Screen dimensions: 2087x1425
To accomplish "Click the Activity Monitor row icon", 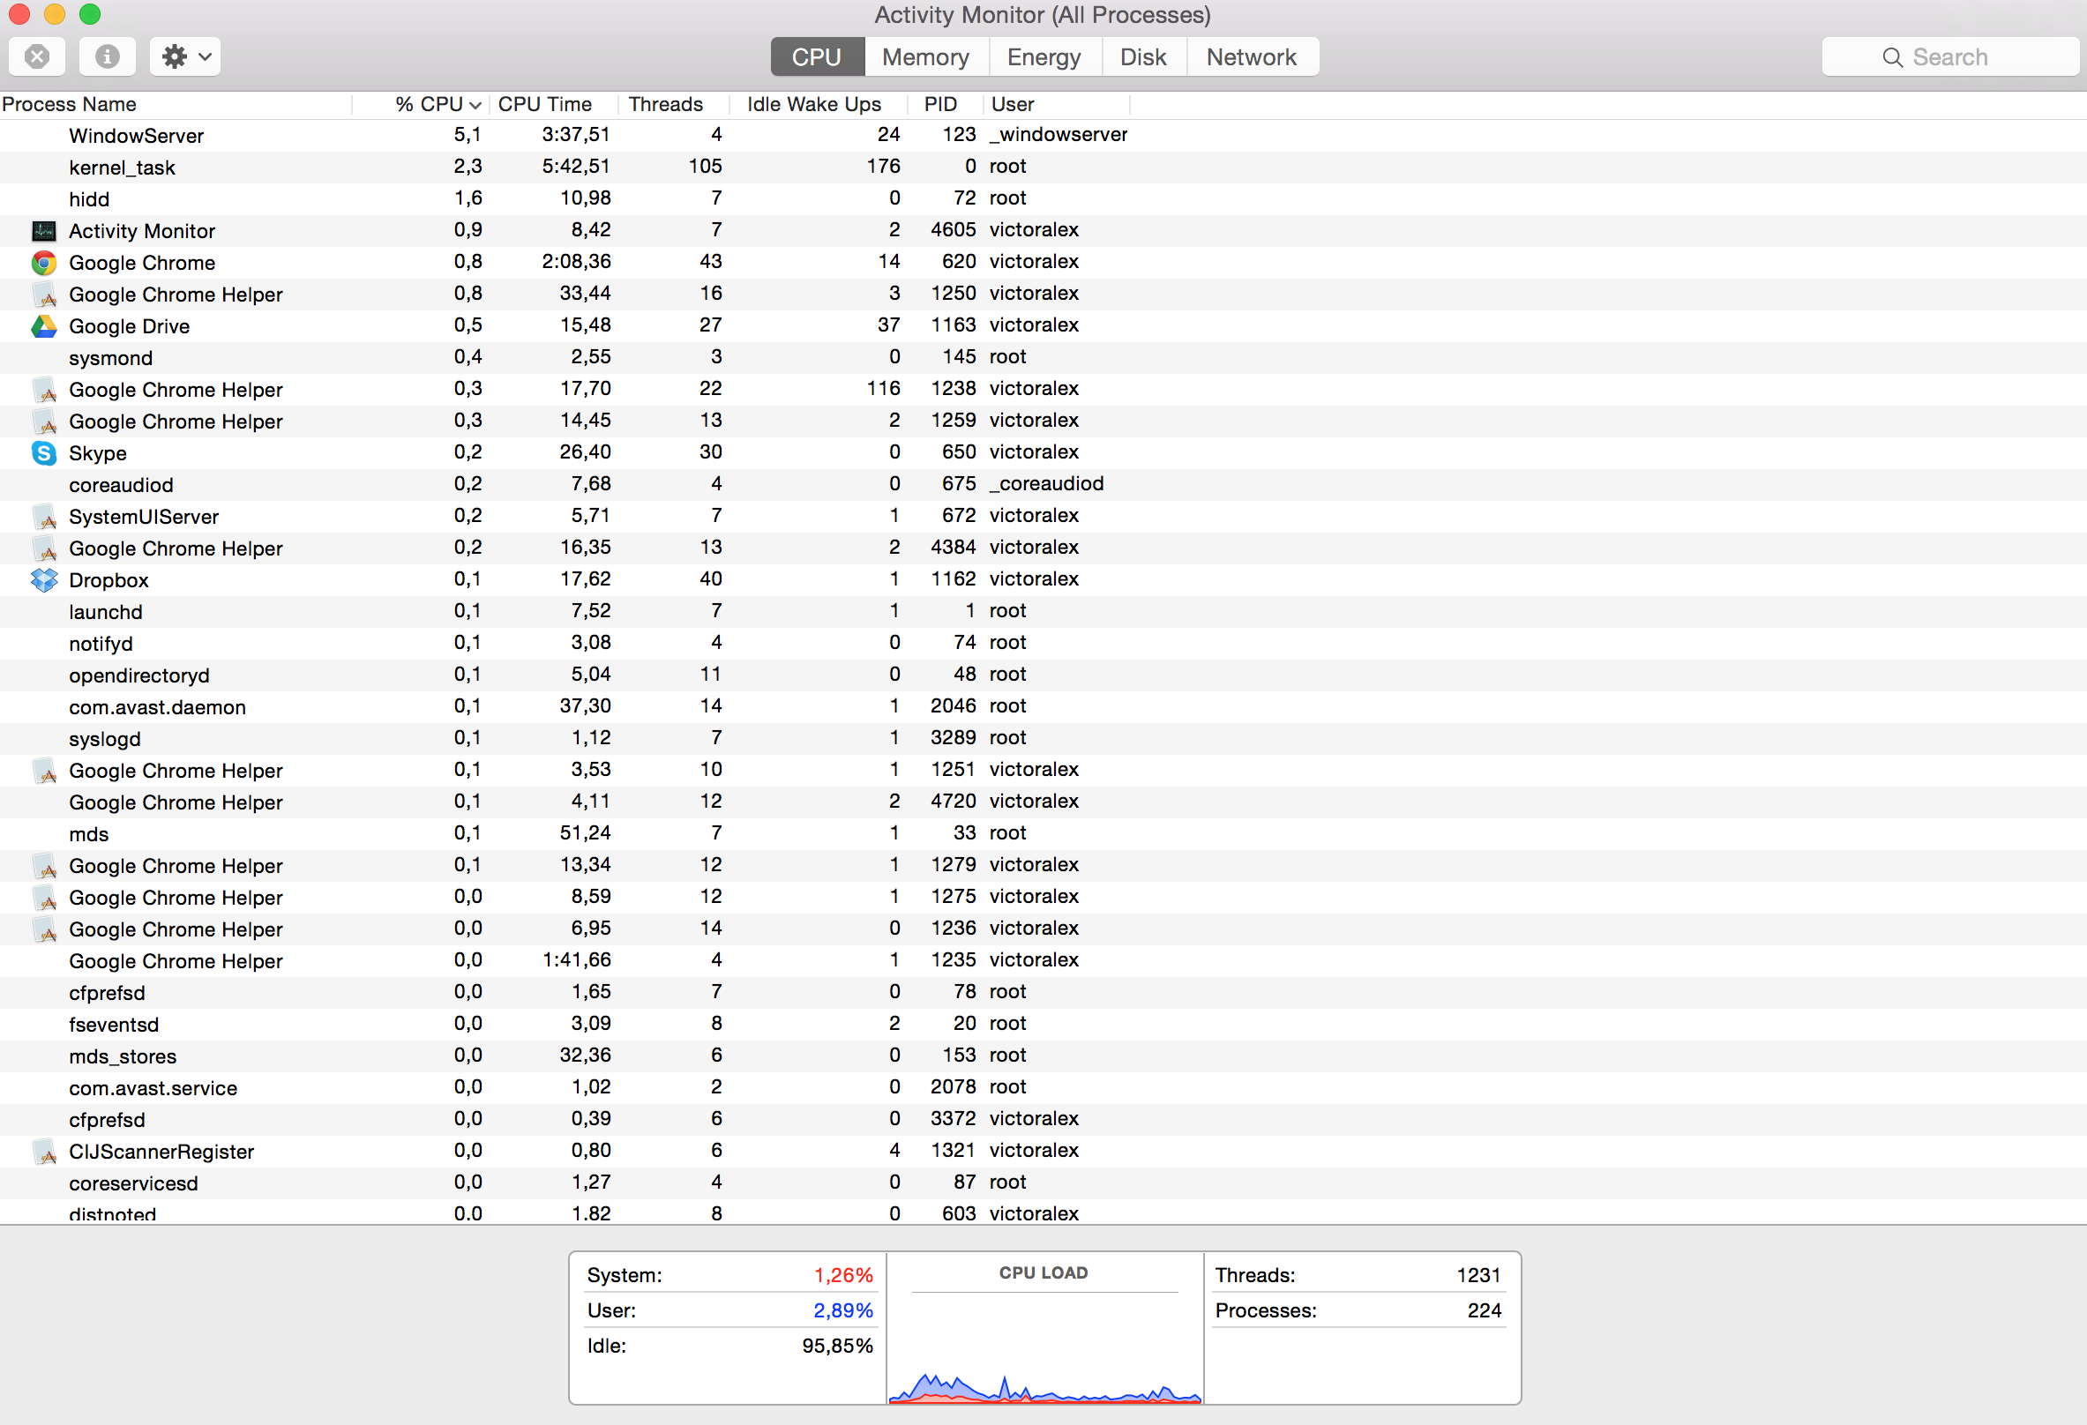I will (x=43, y=231).
